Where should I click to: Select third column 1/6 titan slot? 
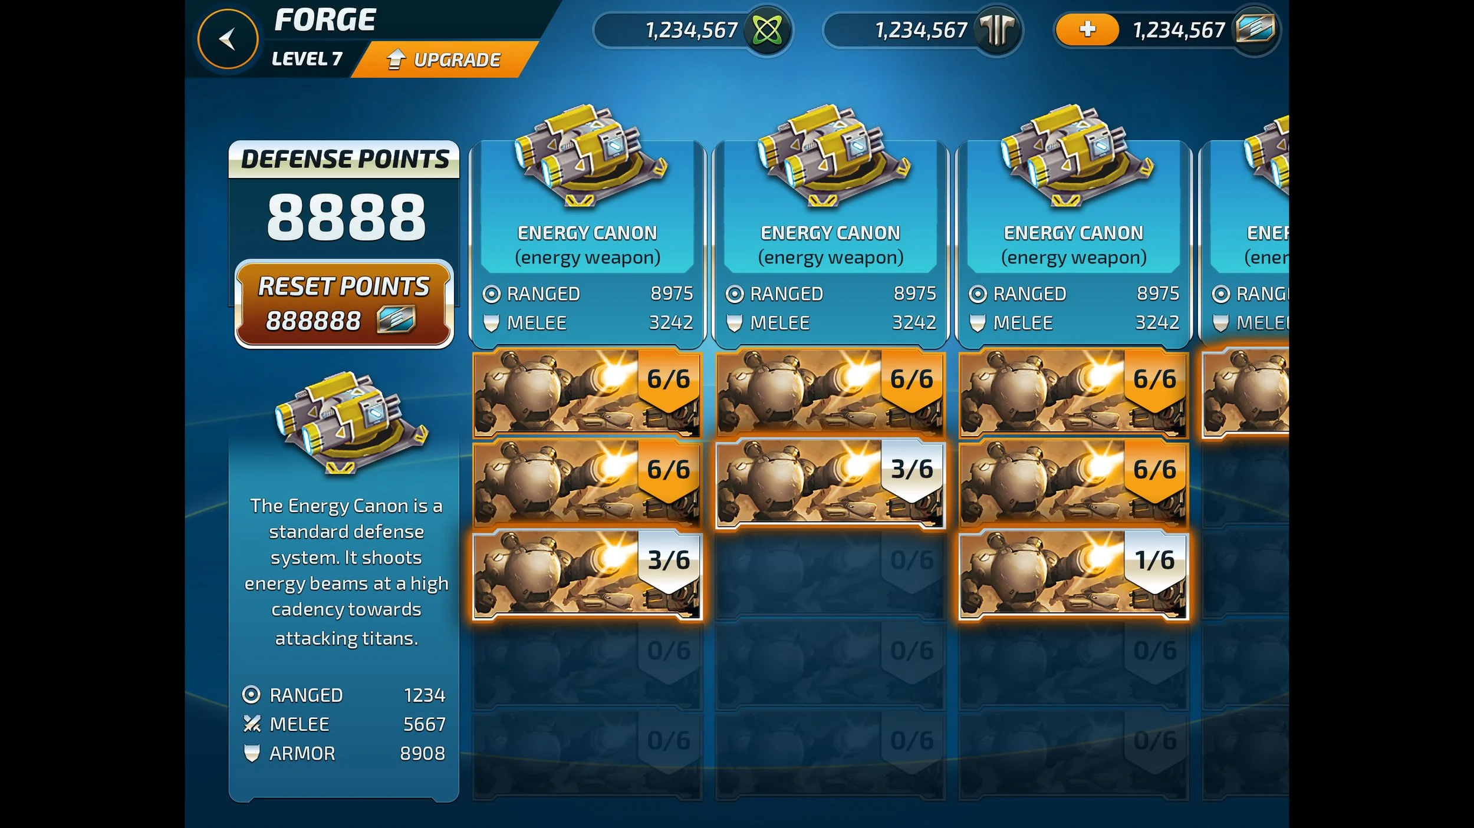point(1074,575)
